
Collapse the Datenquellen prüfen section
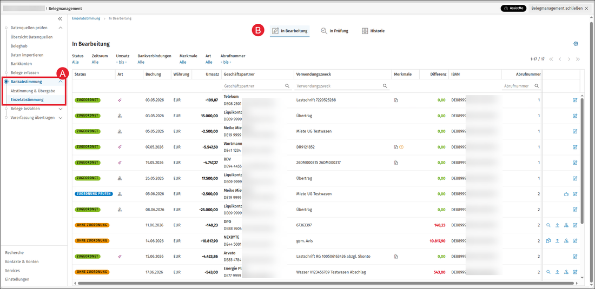60,28
